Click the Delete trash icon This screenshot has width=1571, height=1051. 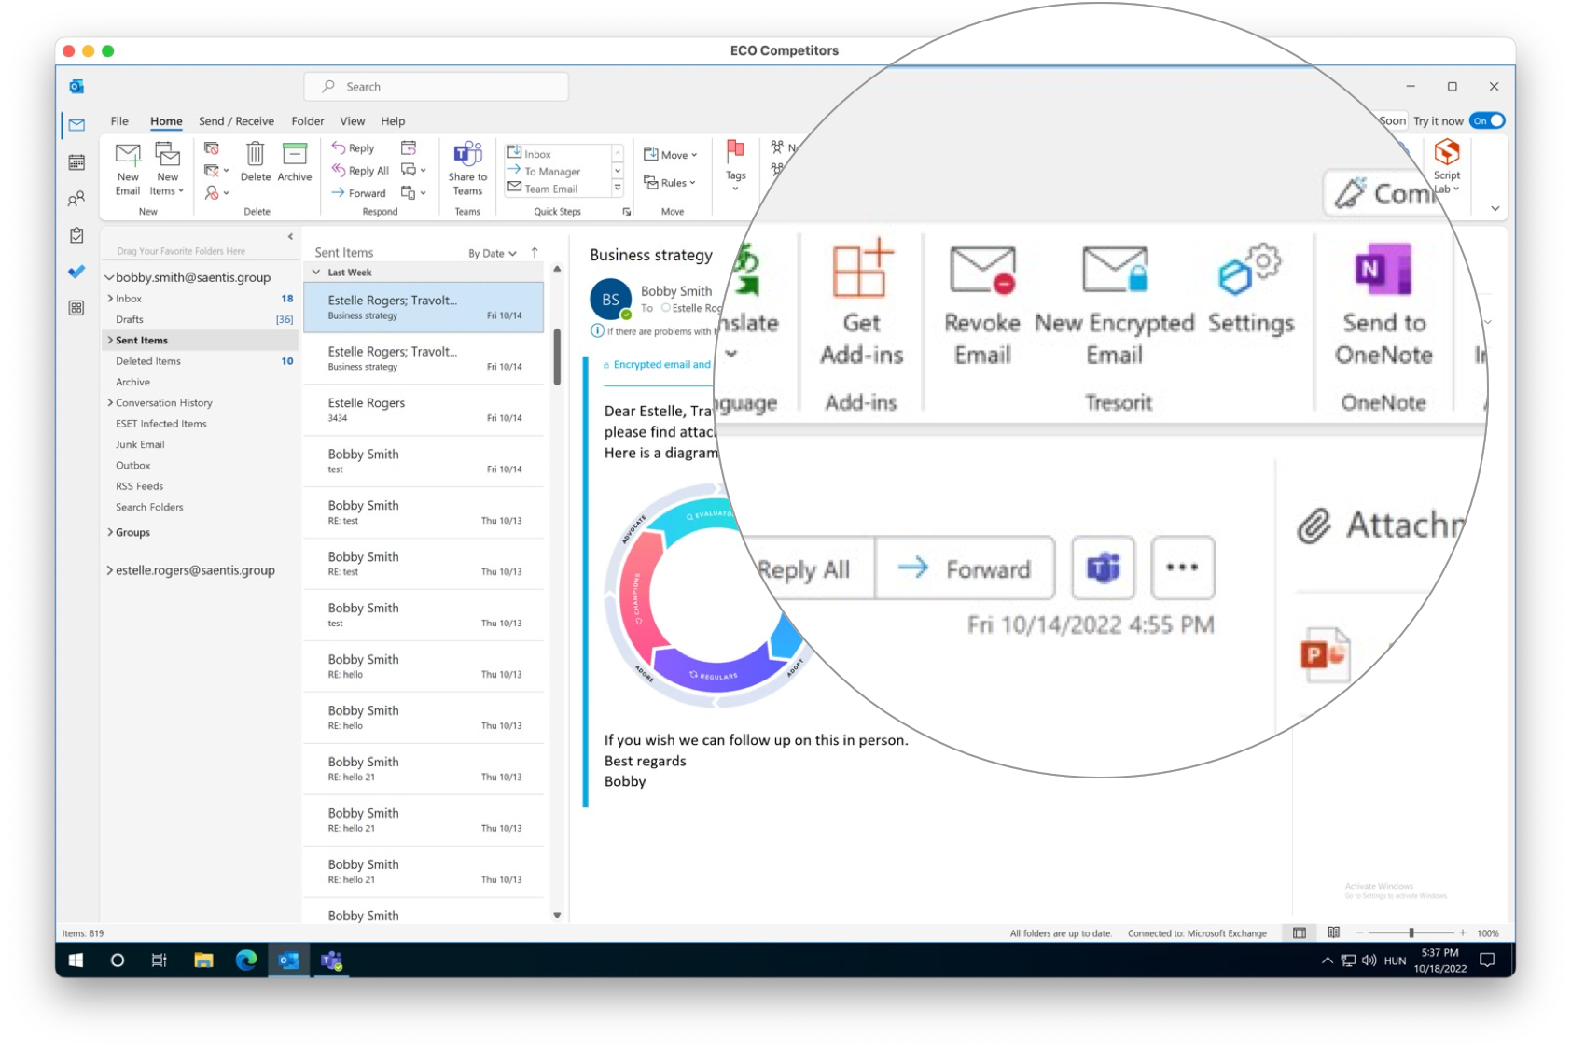[x=255, y=161]
